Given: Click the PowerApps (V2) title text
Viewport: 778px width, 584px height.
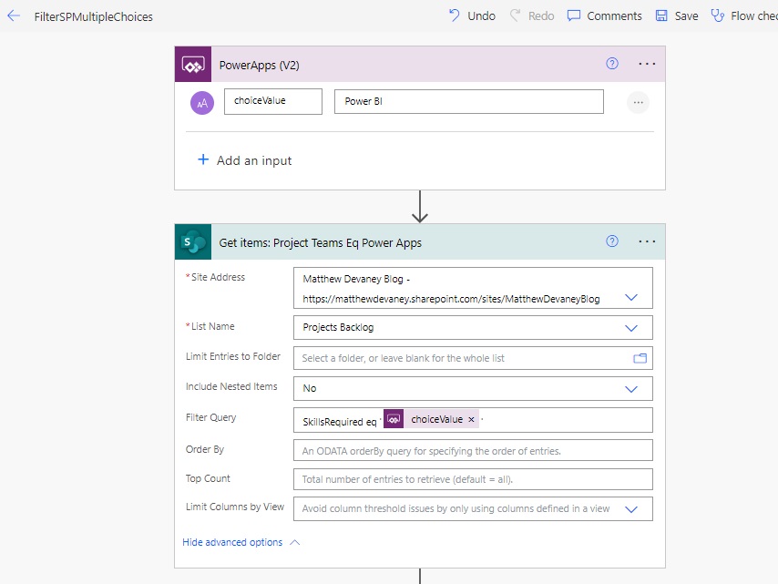Looking at the screenshot, I should pos(259,66).
